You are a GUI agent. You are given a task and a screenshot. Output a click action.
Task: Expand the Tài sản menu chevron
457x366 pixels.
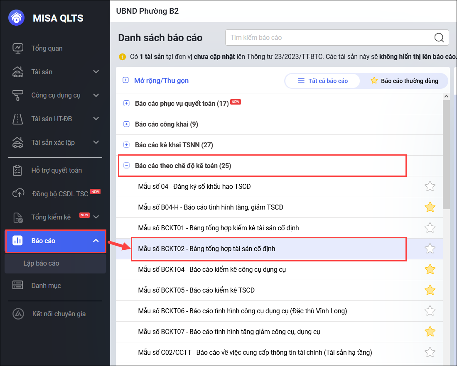[96, 72]
